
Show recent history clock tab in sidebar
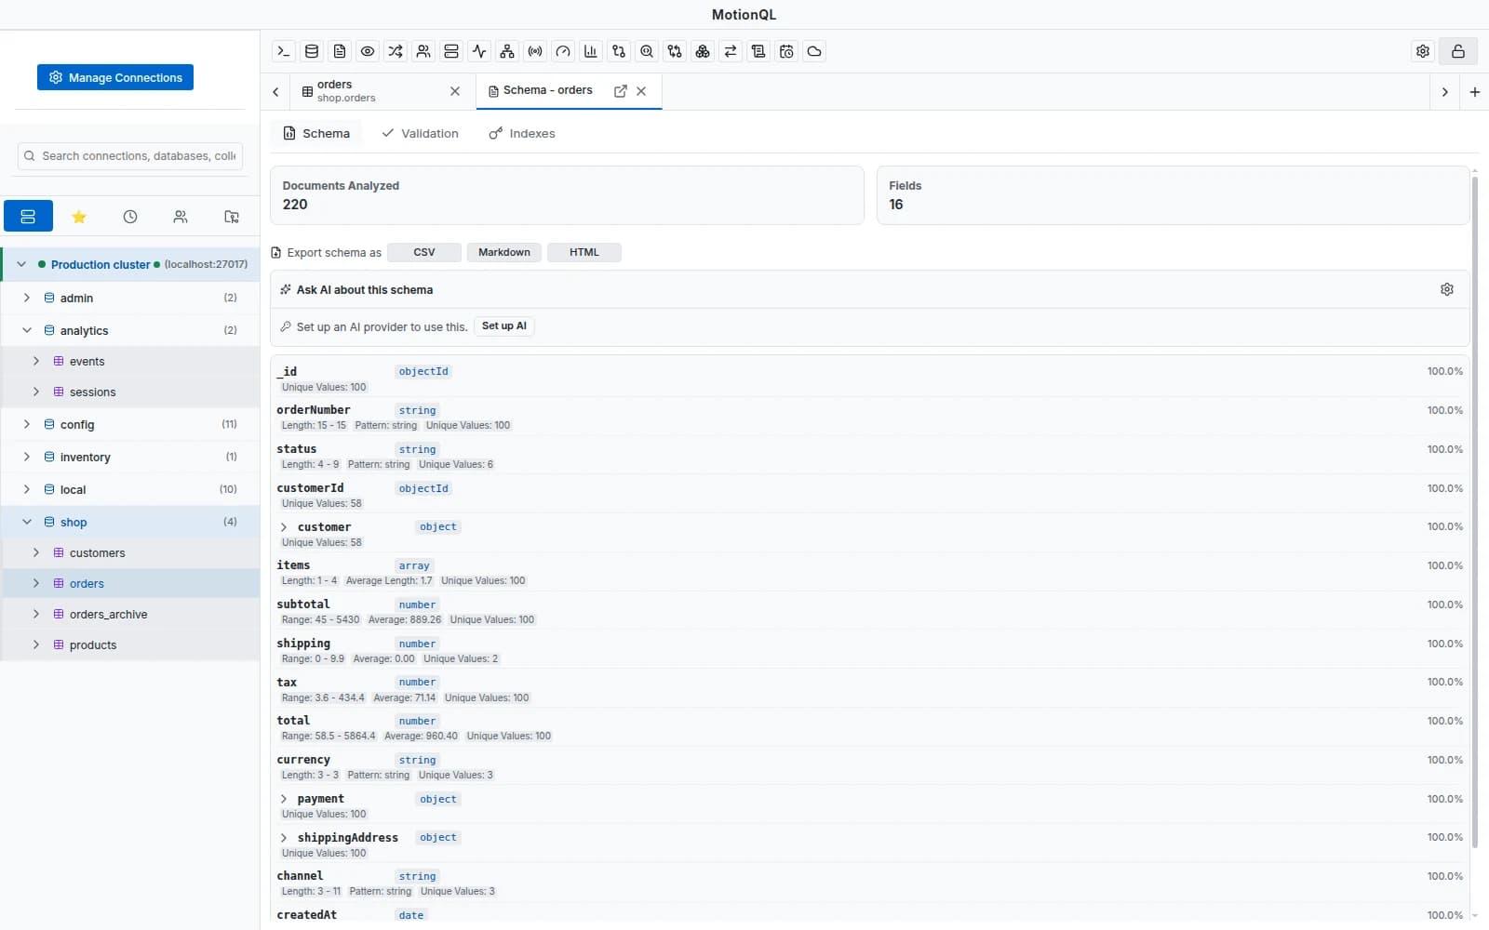coord(130,217)
